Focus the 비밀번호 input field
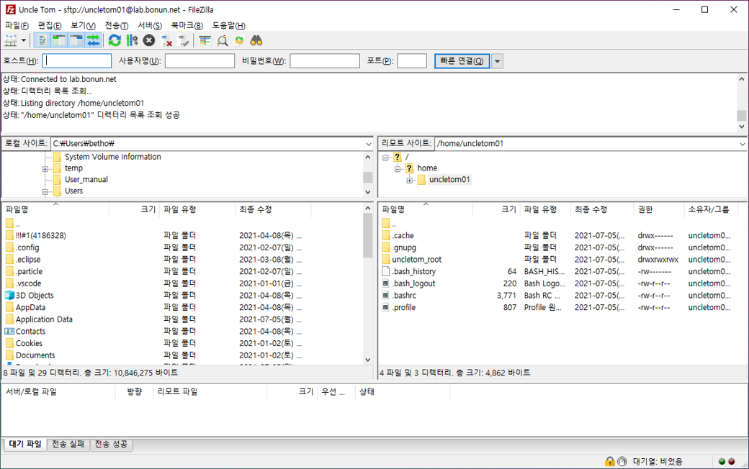749x469 pixels. coord(325,61)
